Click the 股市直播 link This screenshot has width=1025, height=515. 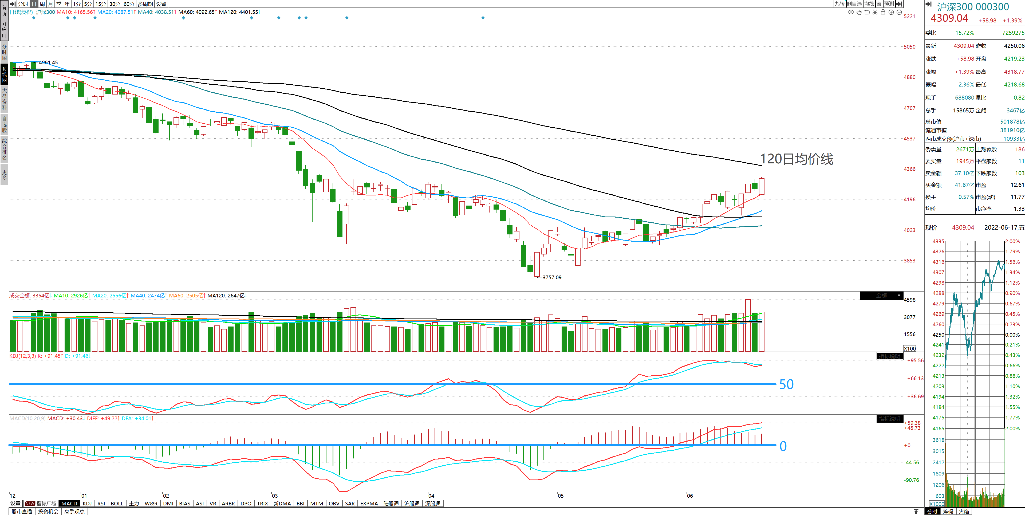click(x=22, y=512)
